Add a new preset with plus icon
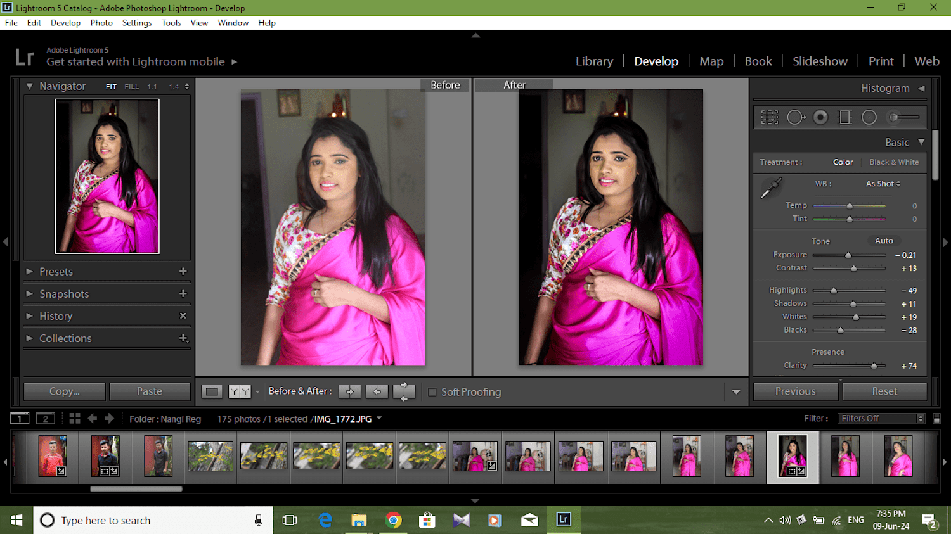951x534 pixels. [183, 271]
